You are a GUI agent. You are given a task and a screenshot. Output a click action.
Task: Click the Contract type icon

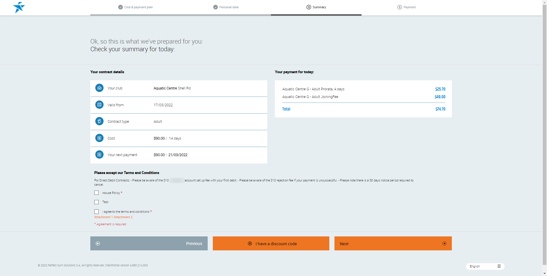pos(99,121)
